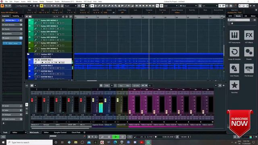Open File Browser tile

coord(249,68)
